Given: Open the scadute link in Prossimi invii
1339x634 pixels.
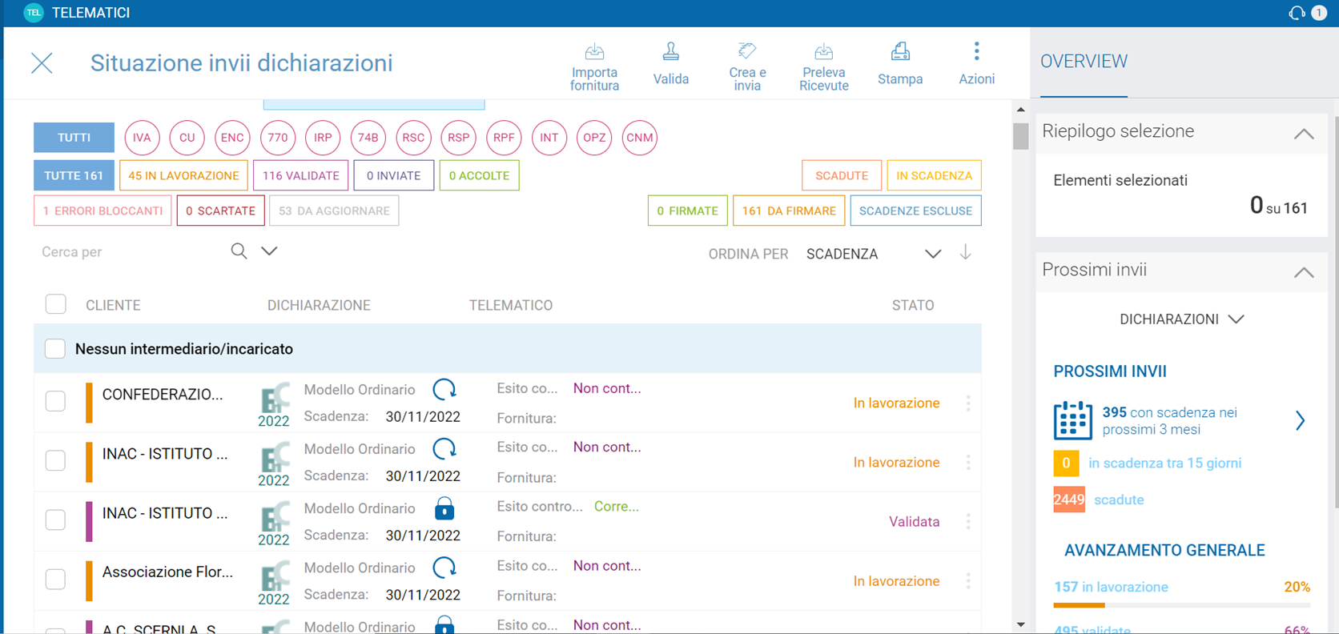Looking at the screenshot, I should (1119, 500).
